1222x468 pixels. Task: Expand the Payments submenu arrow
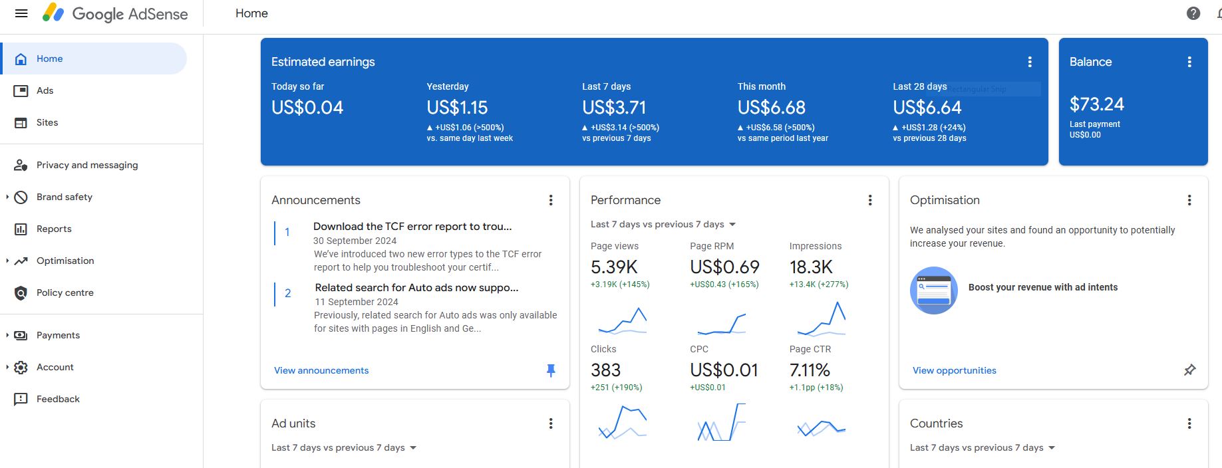(7, 335)
